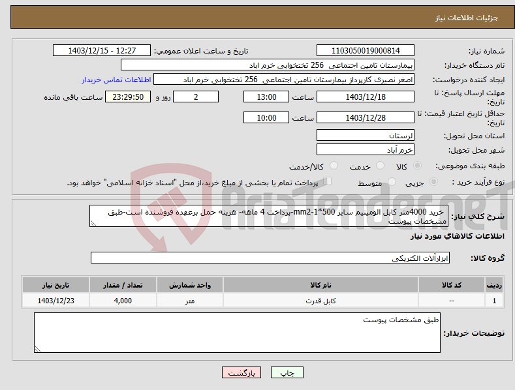Click the response deadline date 1403/12/18

pyautogui.click(x=366, y=97)
